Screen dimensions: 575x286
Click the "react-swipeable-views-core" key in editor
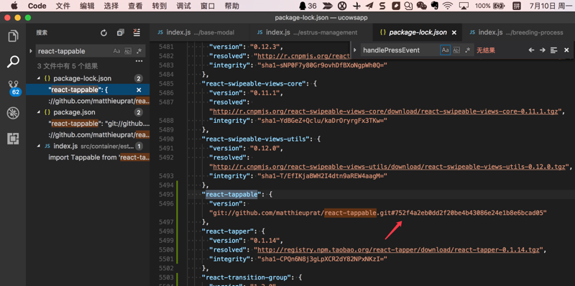coord(254,83)
